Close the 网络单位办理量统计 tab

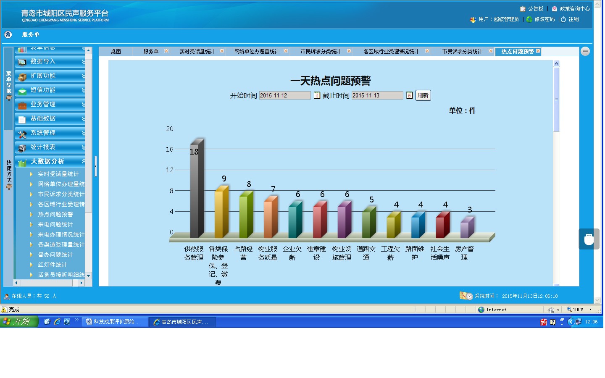pos(286,51)
